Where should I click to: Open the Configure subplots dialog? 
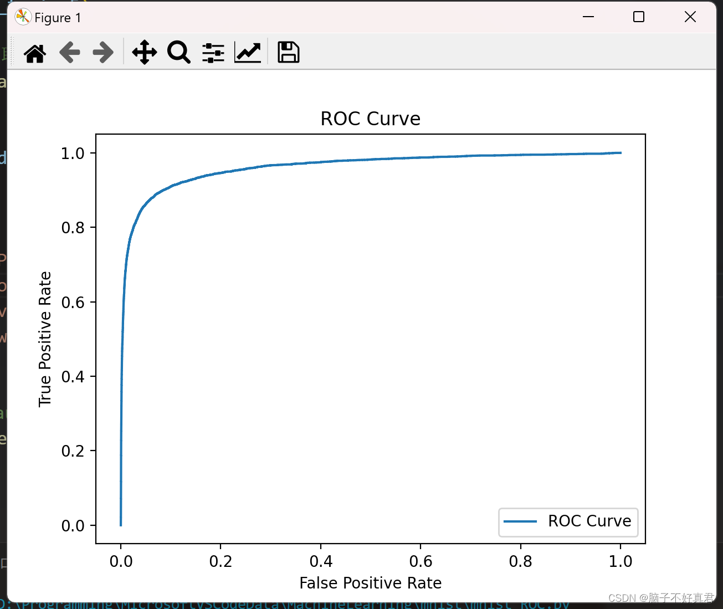pyautogui.click(x=213, y=52)
